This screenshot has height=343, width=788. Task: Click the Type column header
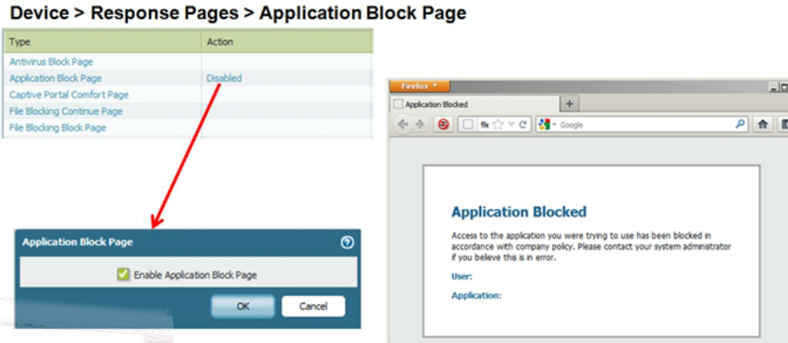pos(102,42)
